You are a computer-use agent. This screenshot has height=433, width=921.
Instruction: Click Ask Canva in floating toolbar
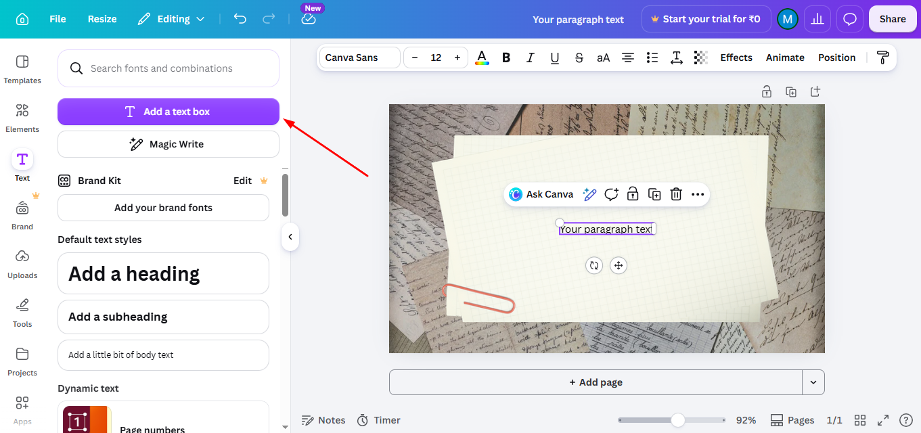tap(541, 194)
